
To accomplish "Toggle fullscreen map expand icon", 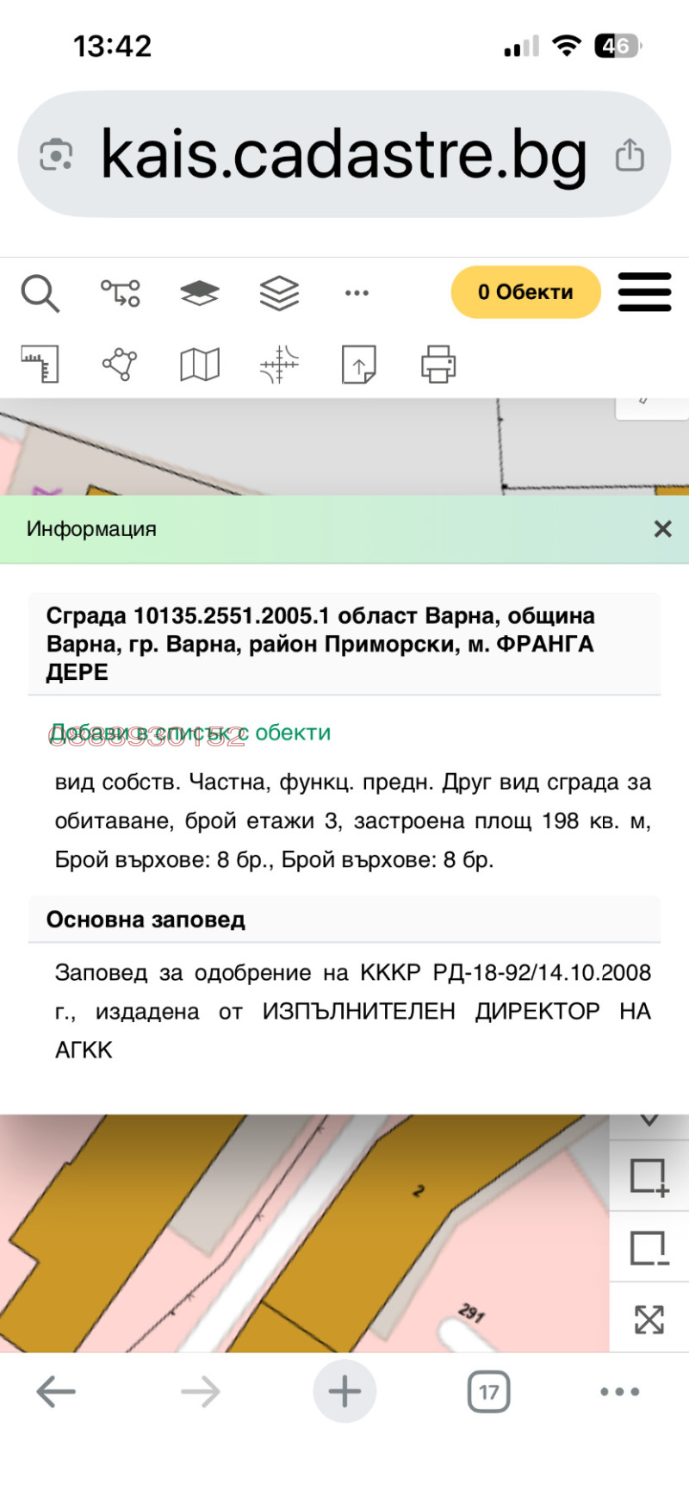I will (649, 1319).
